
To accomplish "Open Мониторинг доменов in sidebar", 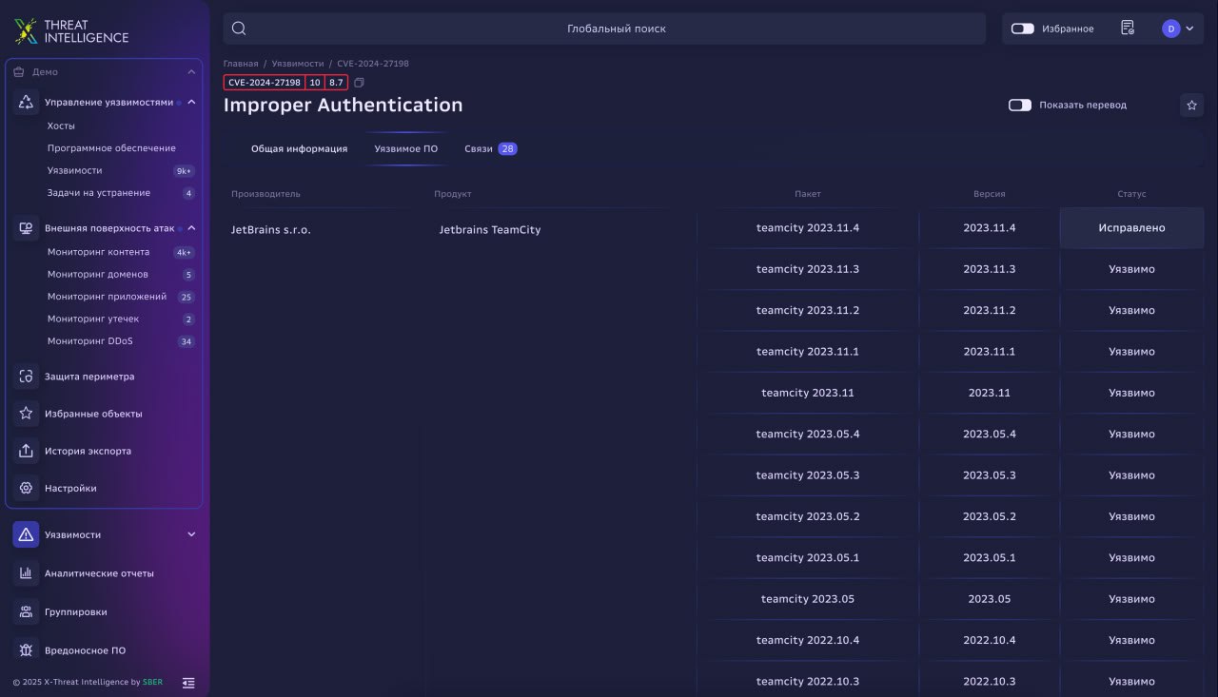I will [x=98, y=275].
